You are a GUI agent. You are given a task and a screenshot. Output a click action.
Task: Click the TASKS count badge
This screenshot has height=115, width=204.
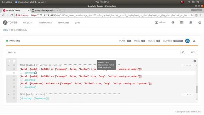pyautogui.click(x=143, y=41)
